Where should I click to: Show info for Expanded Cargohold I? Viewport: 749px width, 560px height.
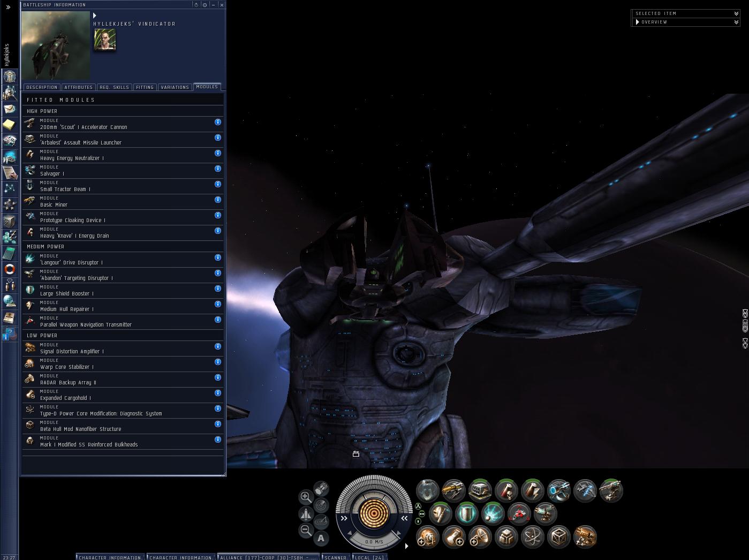click(x=218, y=393)
